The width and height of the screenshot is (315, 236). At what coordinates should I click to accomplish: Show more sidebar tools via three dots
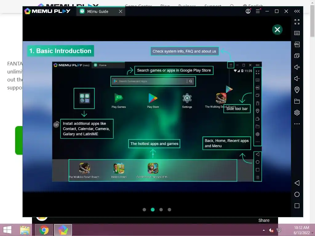297,124
